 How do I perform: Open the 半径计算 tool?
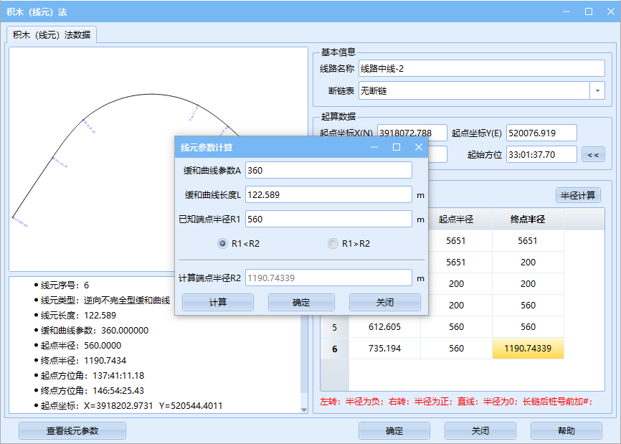578,195
